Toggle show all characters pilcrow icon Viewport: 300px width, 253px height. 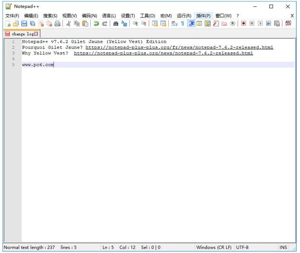(182, 24)
